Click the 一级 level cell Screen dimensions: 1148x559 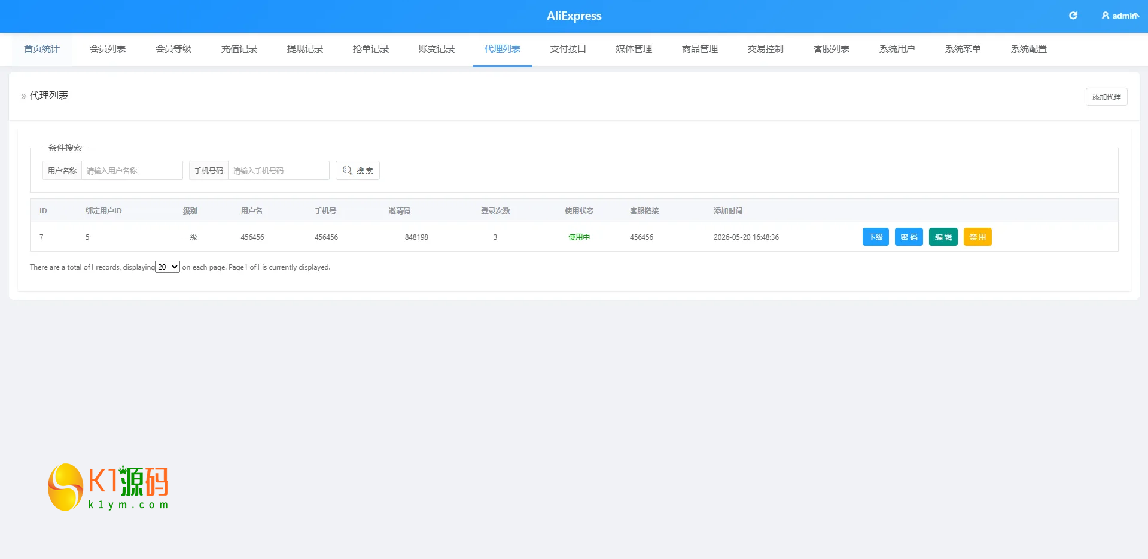(190, 237)
